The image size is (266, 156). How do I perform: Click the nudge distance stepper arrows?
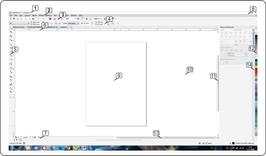[92, 23]
